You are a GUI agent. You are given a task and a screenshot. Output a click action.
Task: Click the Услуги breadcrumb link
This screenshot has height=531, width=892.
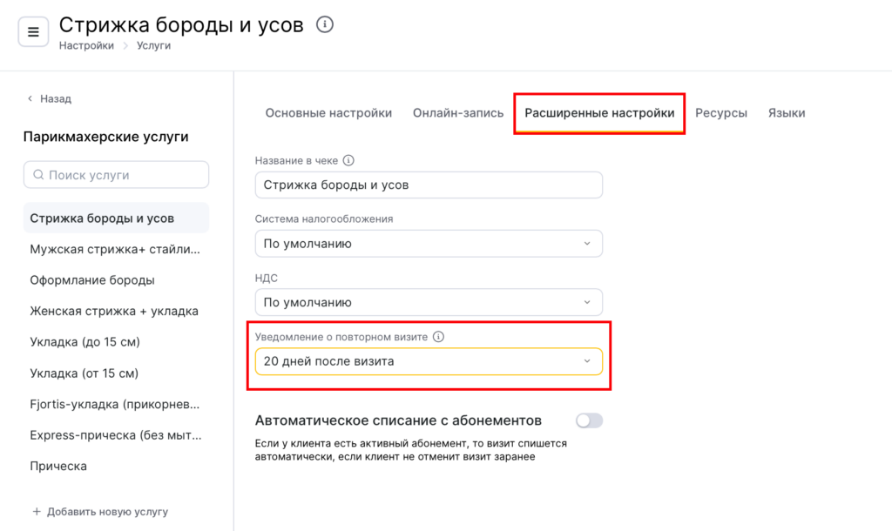[x=153, y=46]
